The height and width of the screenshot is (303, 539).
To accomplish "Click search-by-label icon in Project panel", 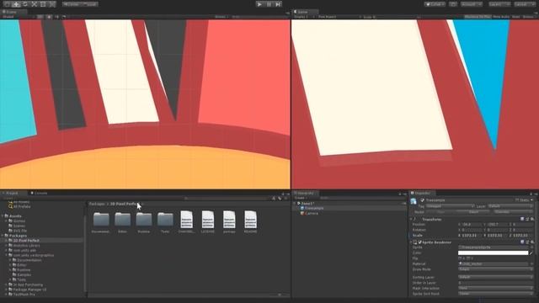I will click(280, 199).
